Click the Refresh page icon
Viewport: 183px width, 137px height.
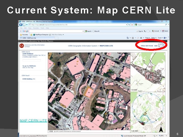tap(129, 25)
